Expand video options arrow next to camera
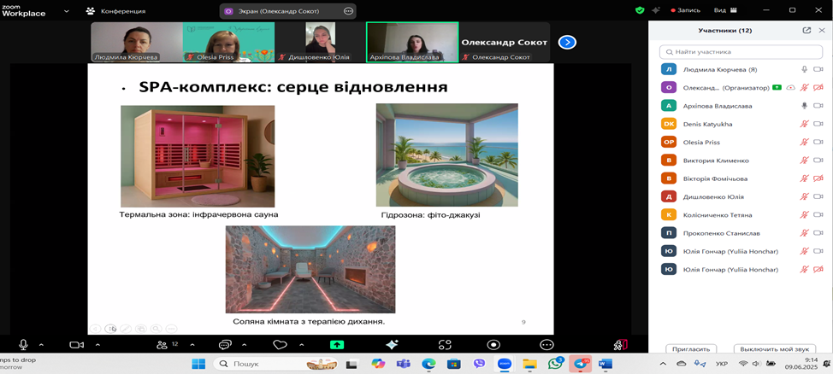This screenshot has width=833, height=374. 97,345
